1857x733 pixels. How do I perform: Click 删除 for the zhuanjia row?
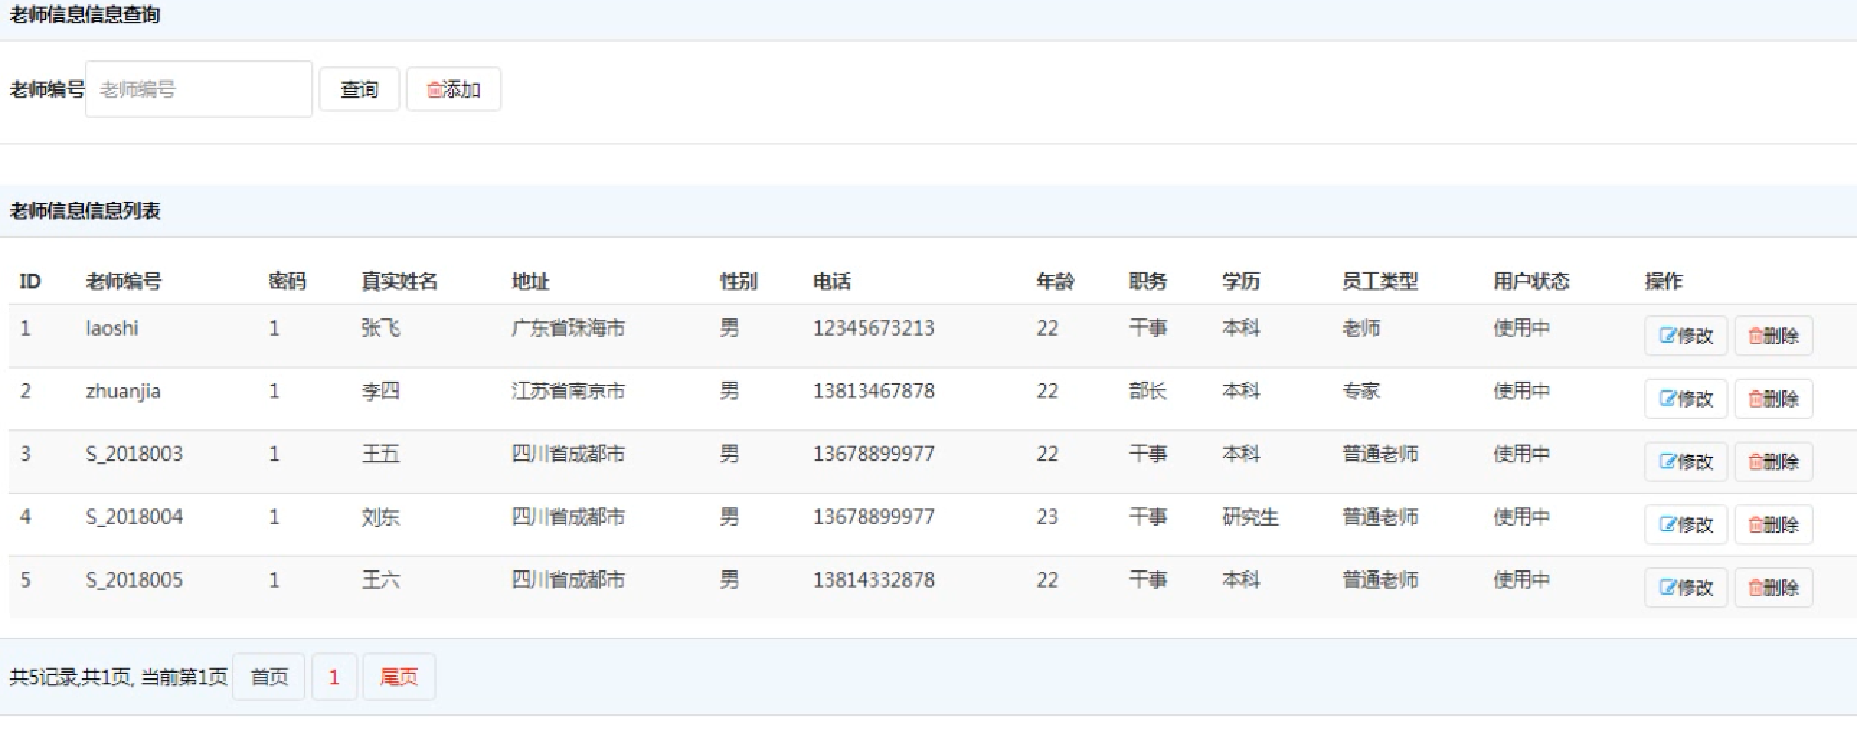pyautogui.click(x=1773, y=399)
